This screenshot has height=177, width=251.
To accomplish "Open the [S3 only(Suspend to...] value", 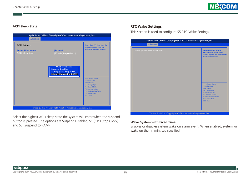I will 65,53.
